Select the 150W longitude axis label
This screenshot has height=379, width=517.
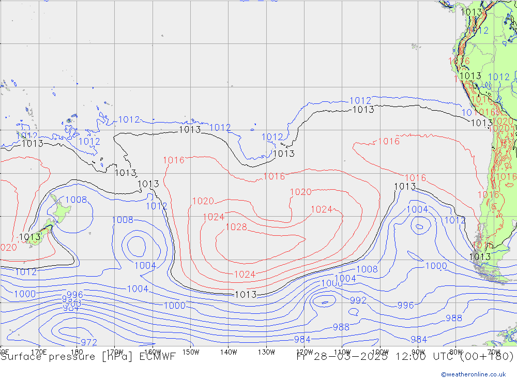(191, 352)
